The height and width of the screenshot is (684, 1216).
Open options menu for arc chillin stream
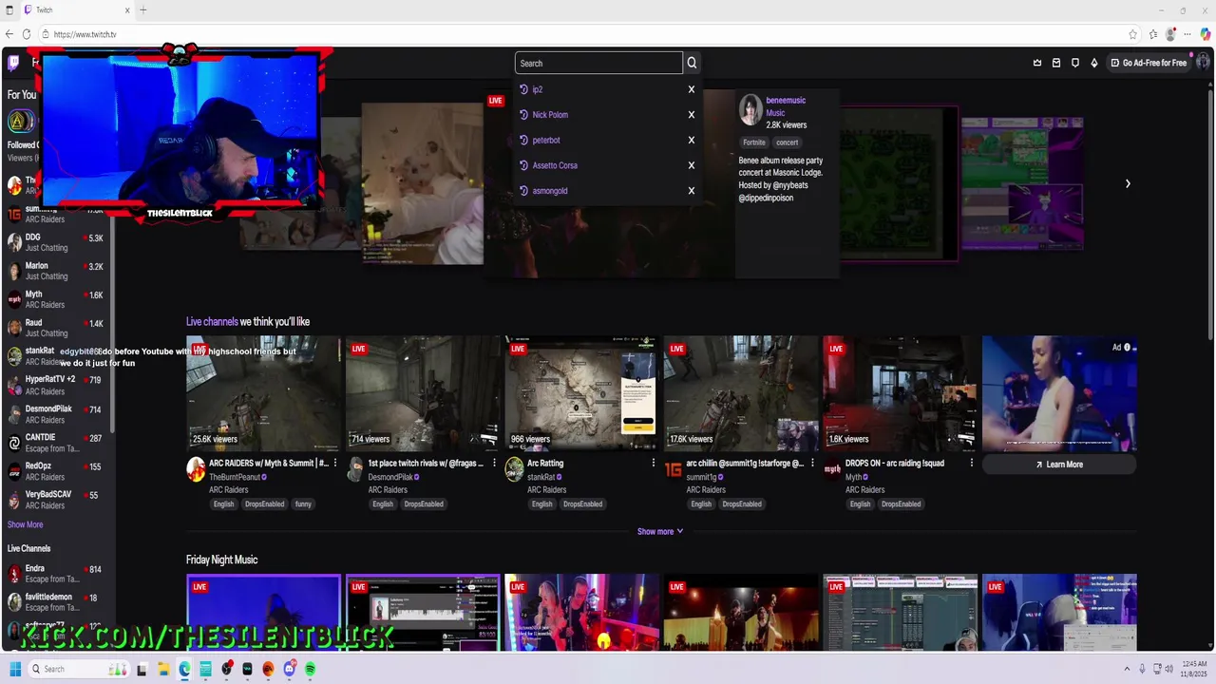(812, 463)
